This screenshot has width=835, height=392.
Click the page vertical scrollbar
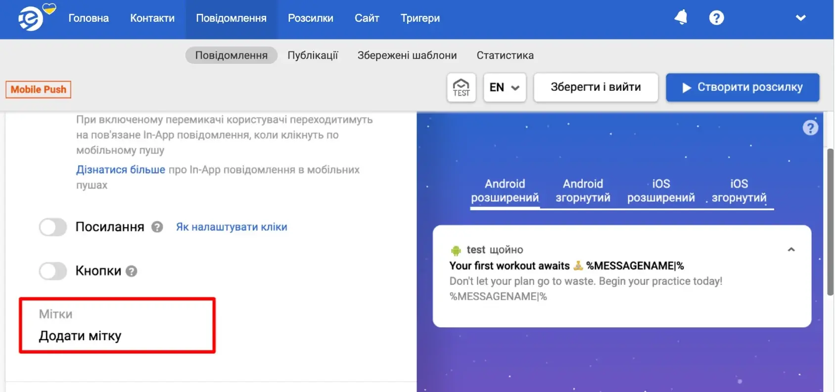830,222
